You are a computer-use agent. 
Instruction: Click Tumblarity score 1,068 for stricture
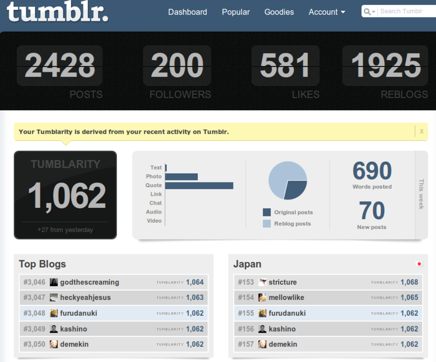410,282
